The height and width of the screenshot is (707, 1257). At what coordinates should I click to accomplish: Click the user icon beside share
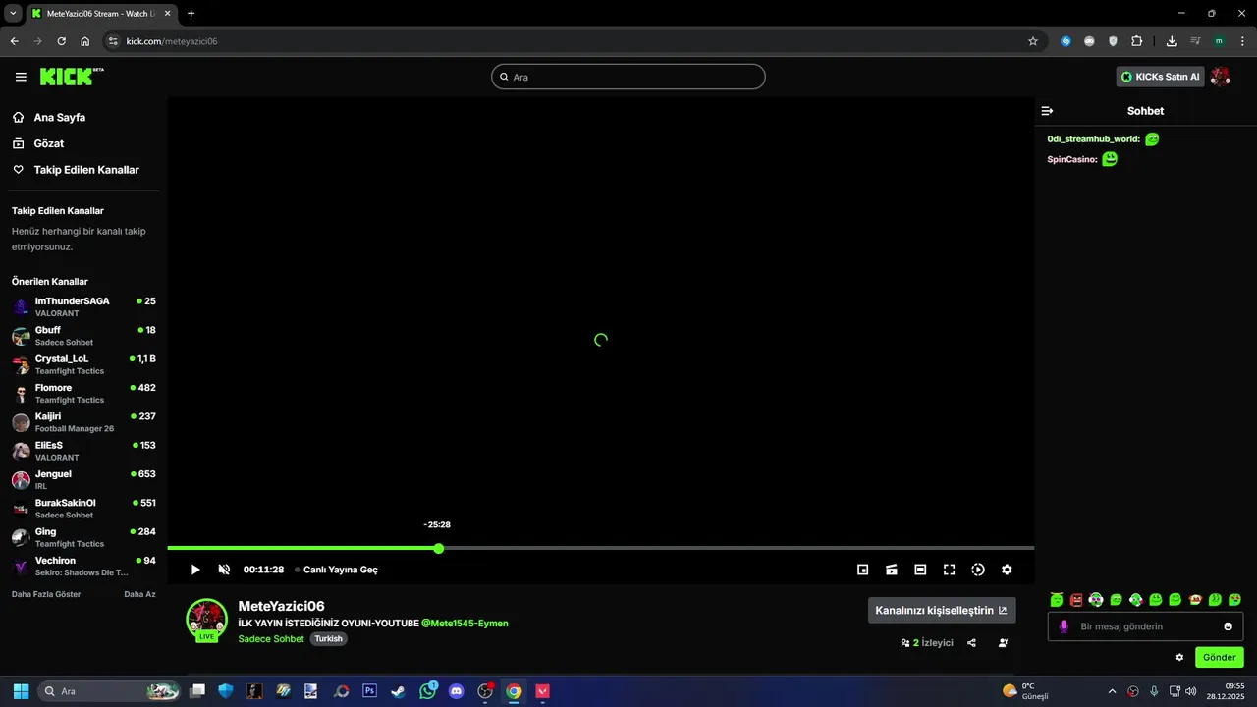(x=1003, y=643)
